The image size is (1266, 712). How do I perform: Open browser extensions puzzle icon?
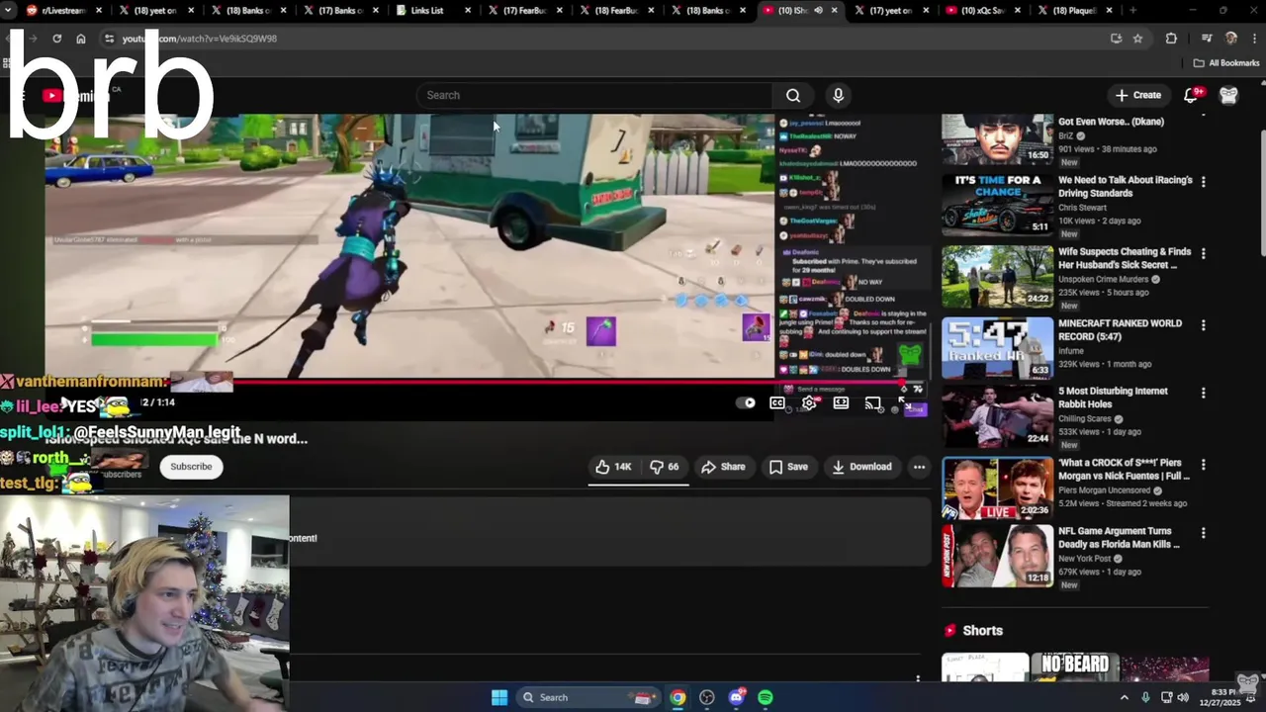(x=1171, y=39)
